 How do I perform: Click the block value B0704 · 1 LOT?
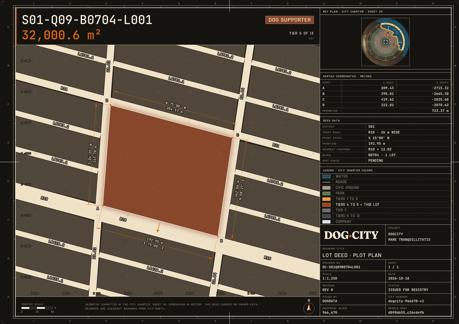pyautogui.click(x=382, y=155)
